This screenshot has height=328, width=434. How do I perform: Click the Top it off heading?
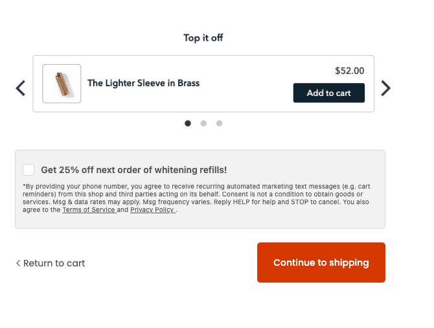(x=203, y=38)
